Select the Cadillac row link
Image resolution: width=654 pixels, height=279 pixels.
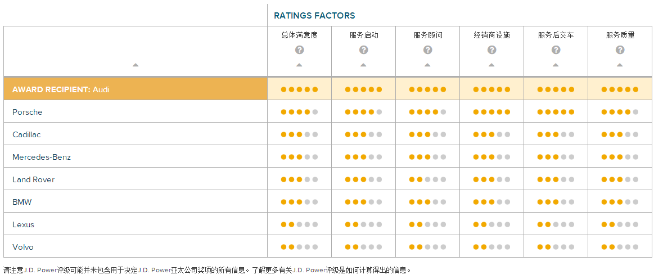(26, 134)
